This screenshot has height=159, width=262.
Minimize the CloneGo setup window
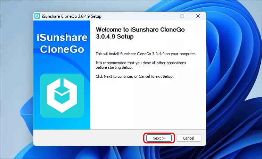click(166, 16)
